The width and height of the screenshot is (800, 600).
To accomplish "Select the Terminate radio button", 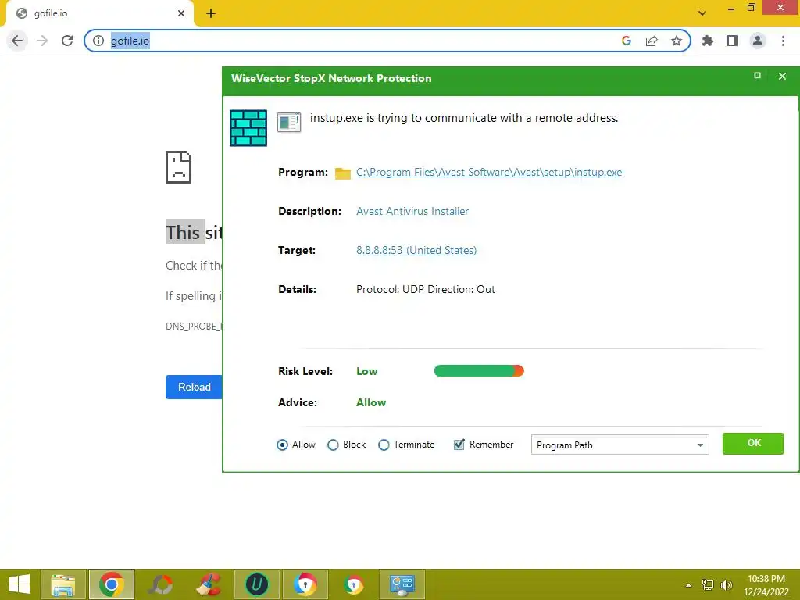I will point(384,445).
